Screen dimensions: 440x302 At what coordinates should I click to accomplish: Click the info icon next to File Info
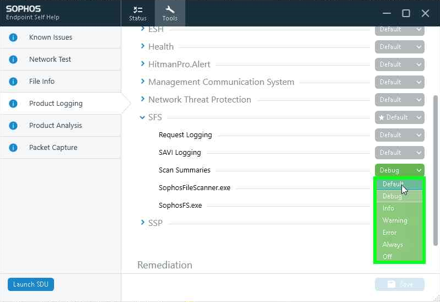click(13, 82)
